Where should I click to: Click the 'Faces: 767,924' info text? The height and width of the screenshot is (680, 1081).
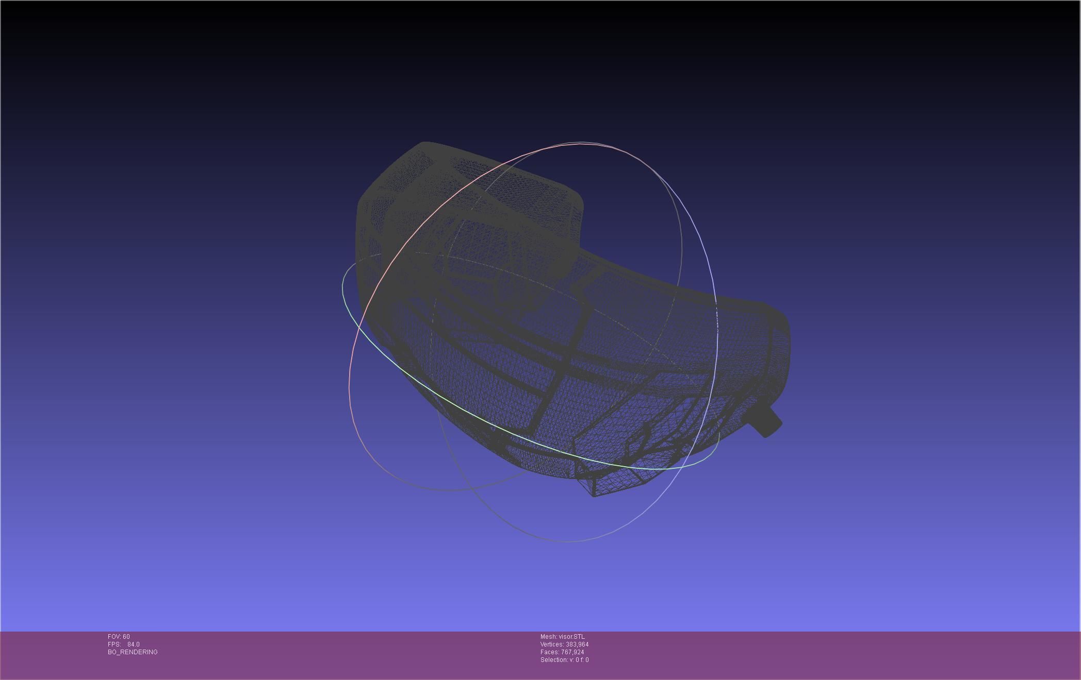562,652
